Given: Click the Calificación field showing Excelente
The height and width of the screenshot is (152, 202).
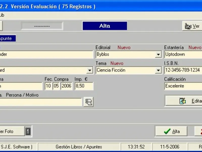Looking at the screenshot, I should click(183, 86).
